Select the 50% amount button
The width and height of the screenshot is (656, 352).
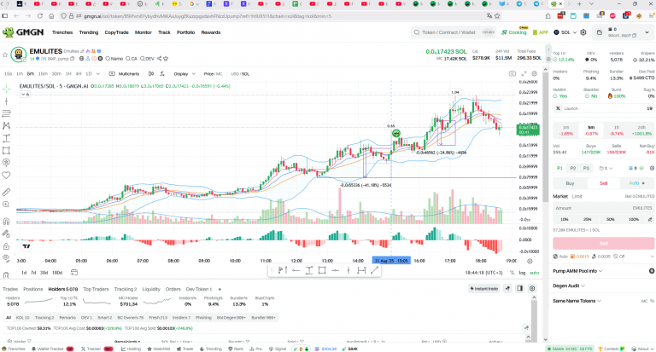point(611,219)
